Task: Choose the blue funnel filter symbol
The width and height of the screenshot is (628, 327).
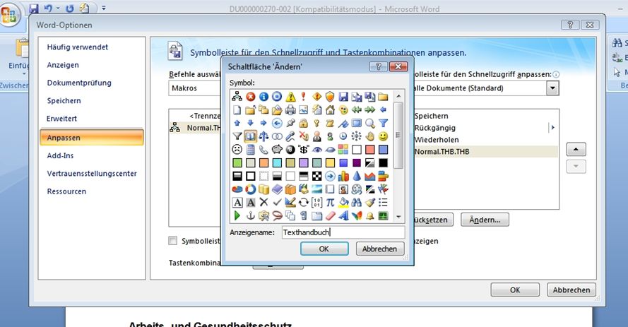Action: pyautogui.click(x=384, y=123)
